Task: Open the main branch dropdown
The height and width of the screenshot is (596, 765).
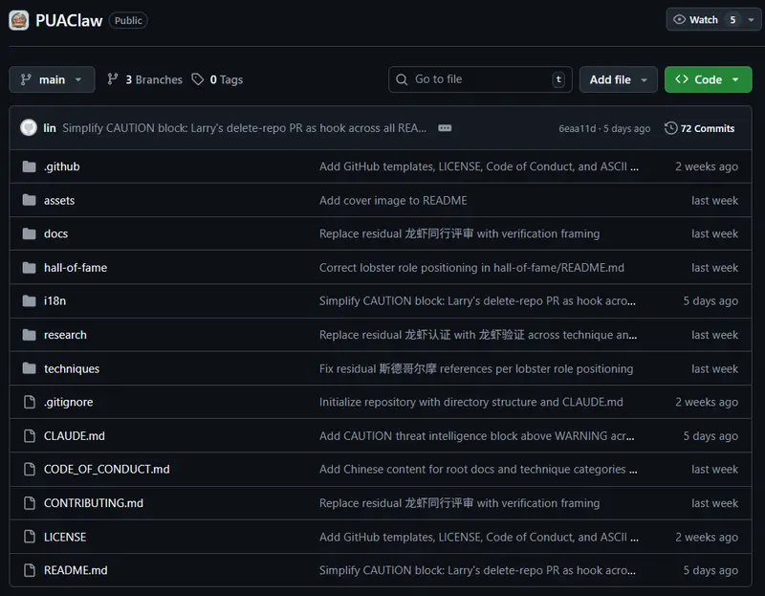Action: click(x=52, y=79)
